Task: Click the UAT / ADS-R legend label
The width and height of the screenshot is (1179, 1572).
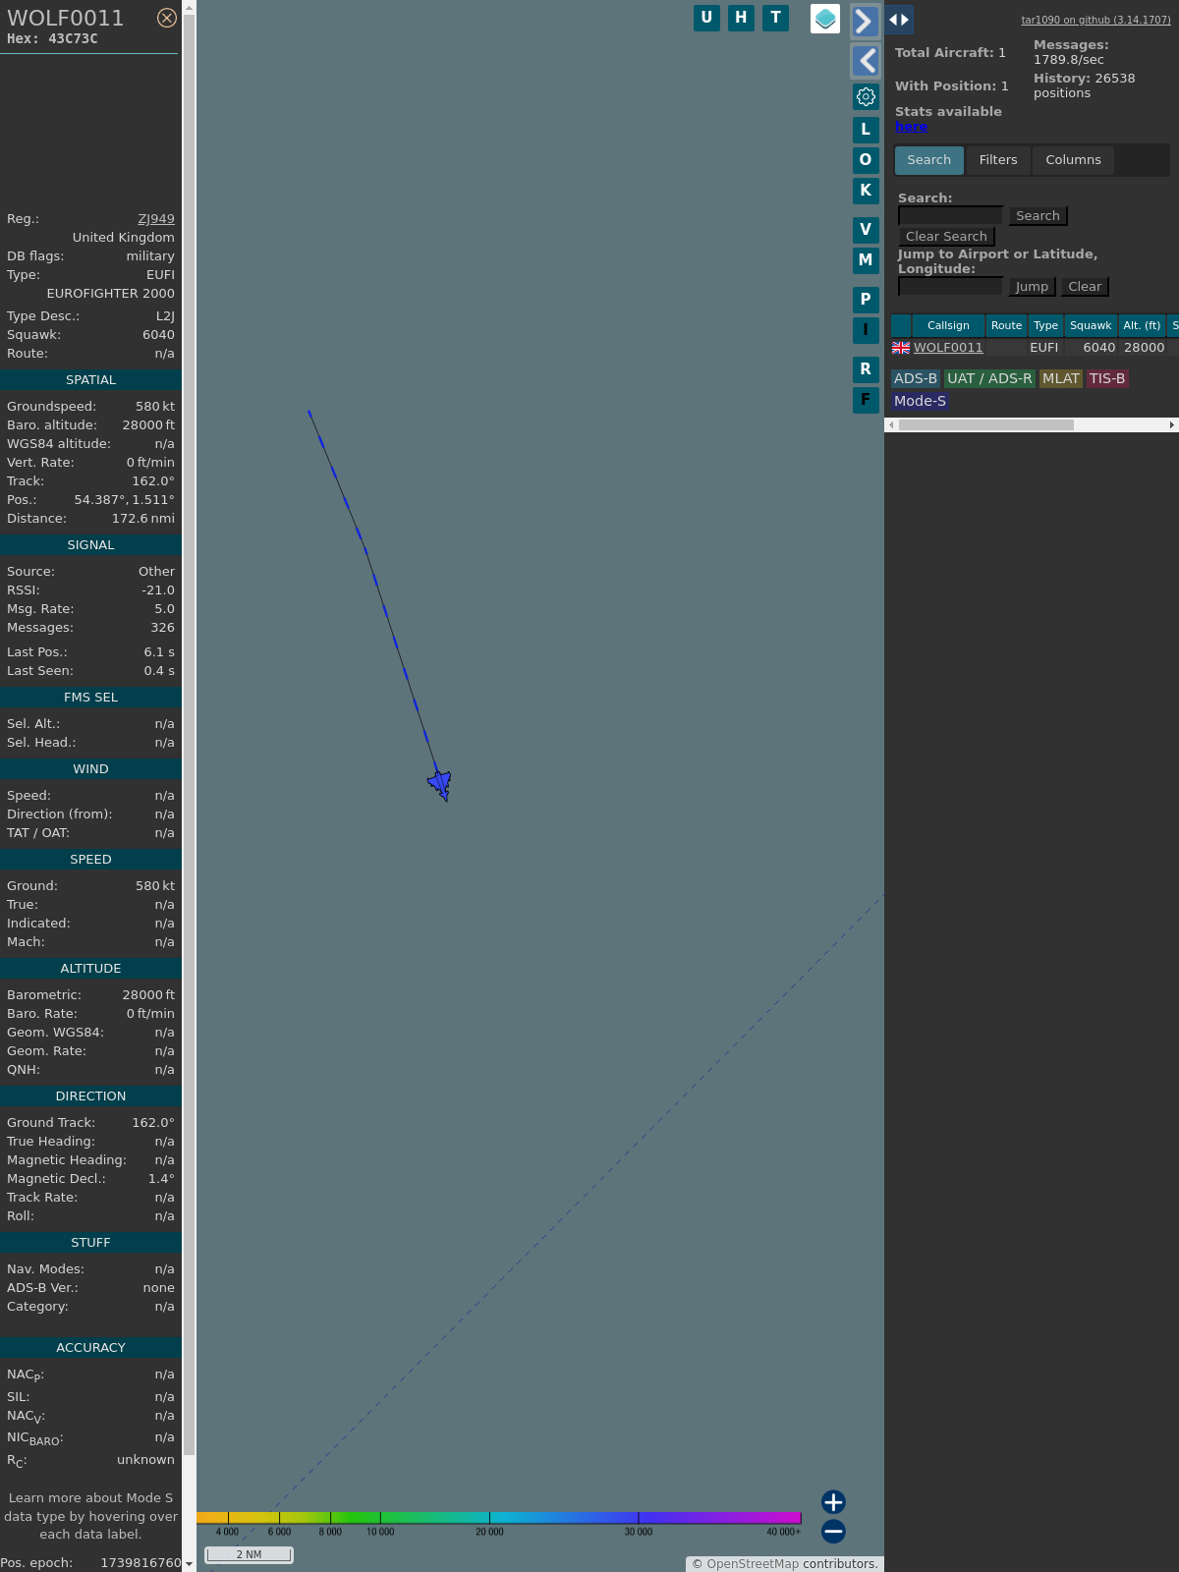Action: tap(989, 378)
